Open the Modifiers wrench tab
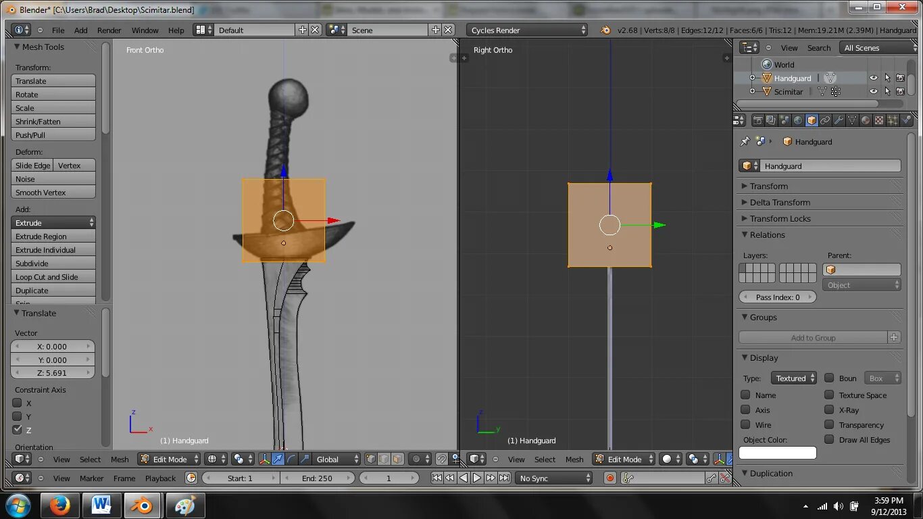This screenshot has height=519, width=923. [839, 120]
